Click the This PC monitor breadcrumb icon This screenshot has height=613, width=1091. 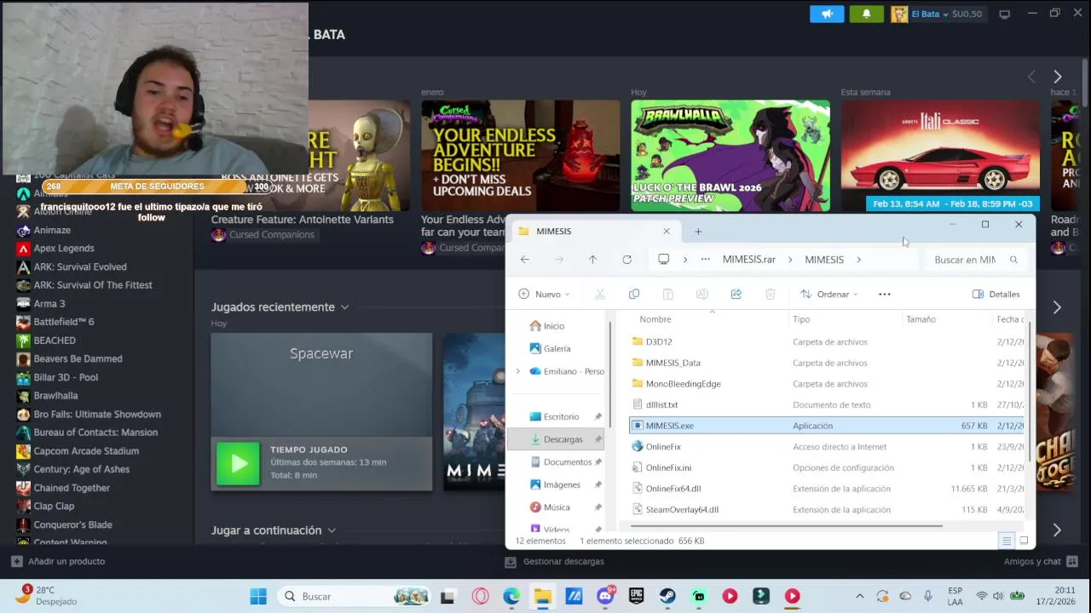pos(664,260)
